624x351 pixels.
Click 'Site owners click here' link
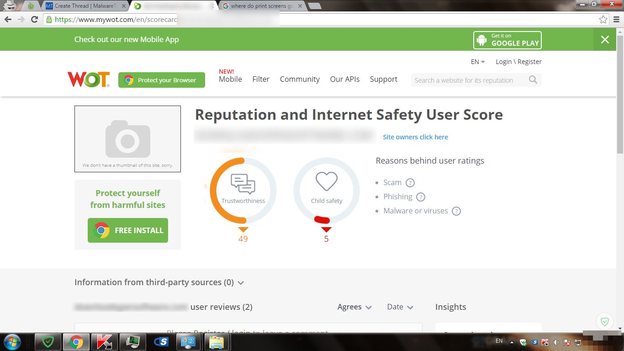(x=415, y=137)
